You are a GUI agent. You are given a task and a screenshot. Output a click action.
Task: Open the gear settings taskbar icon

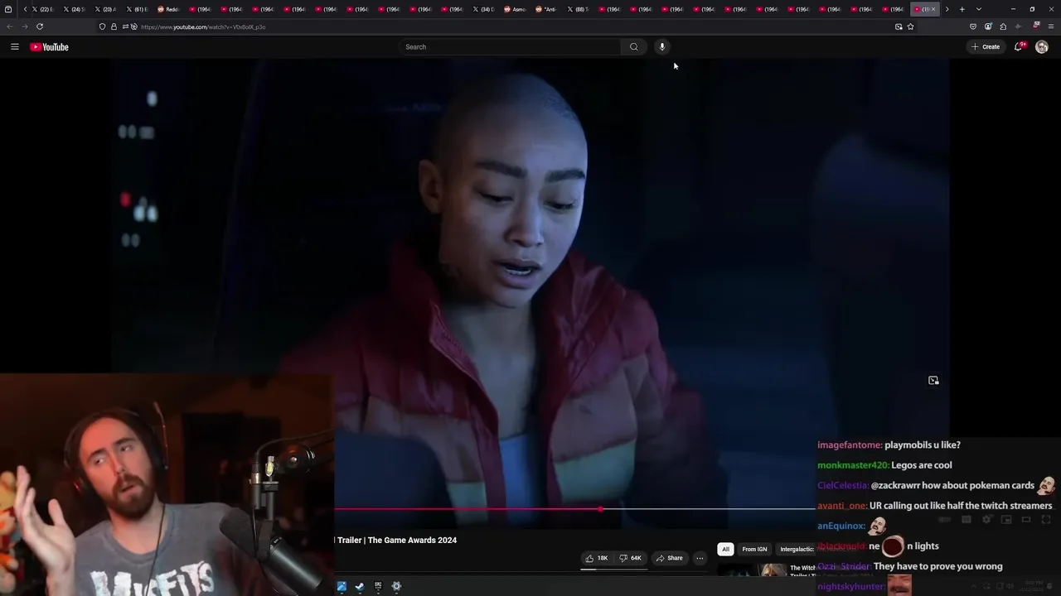click(x=396, y=586)
